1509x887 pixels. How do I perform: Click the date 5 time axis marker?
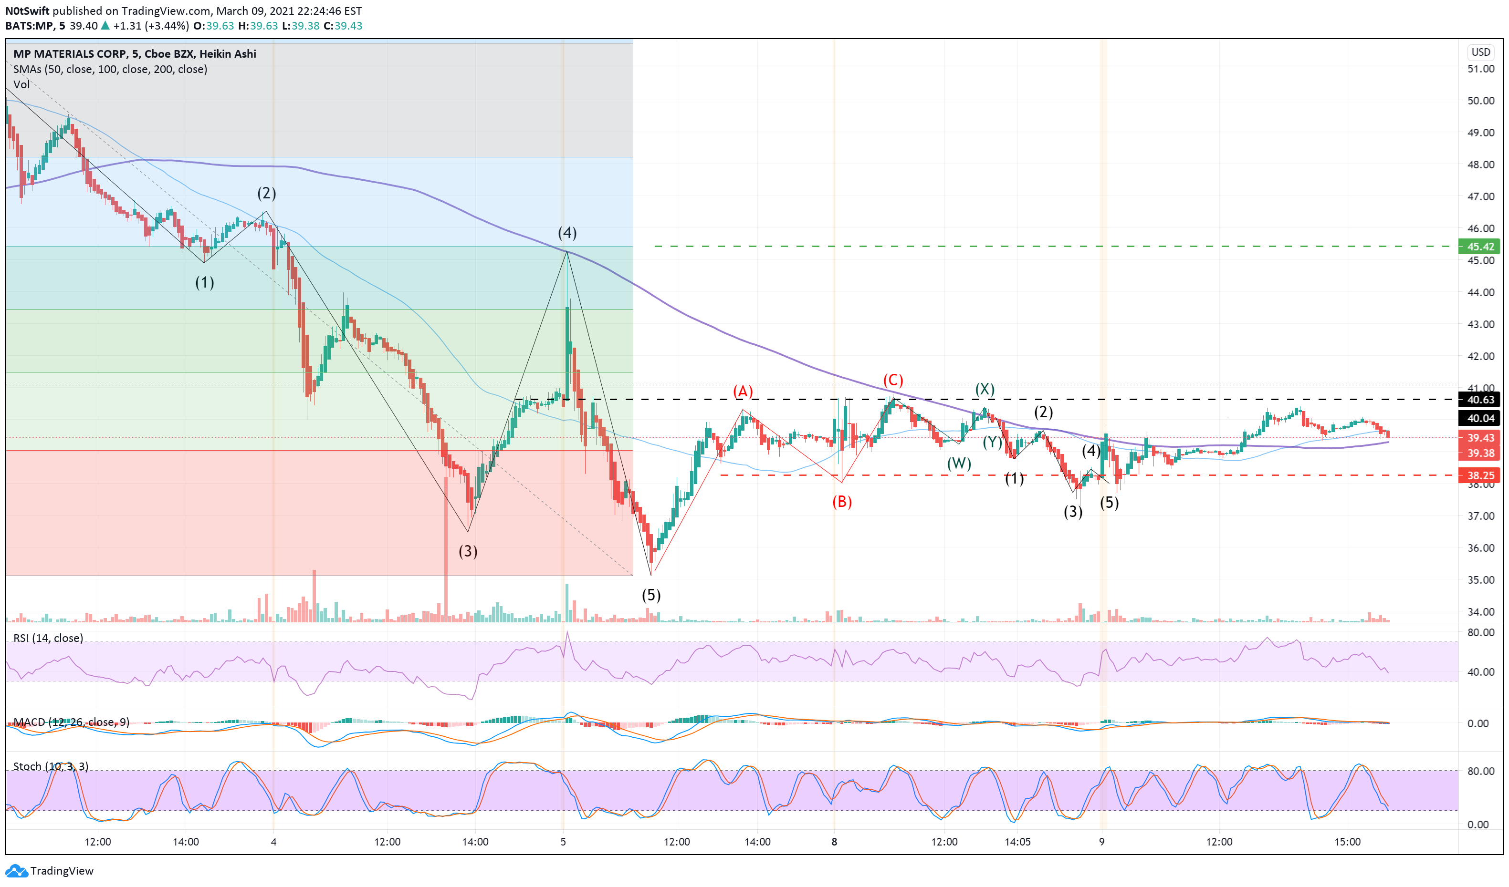click(x=563, y=842)
